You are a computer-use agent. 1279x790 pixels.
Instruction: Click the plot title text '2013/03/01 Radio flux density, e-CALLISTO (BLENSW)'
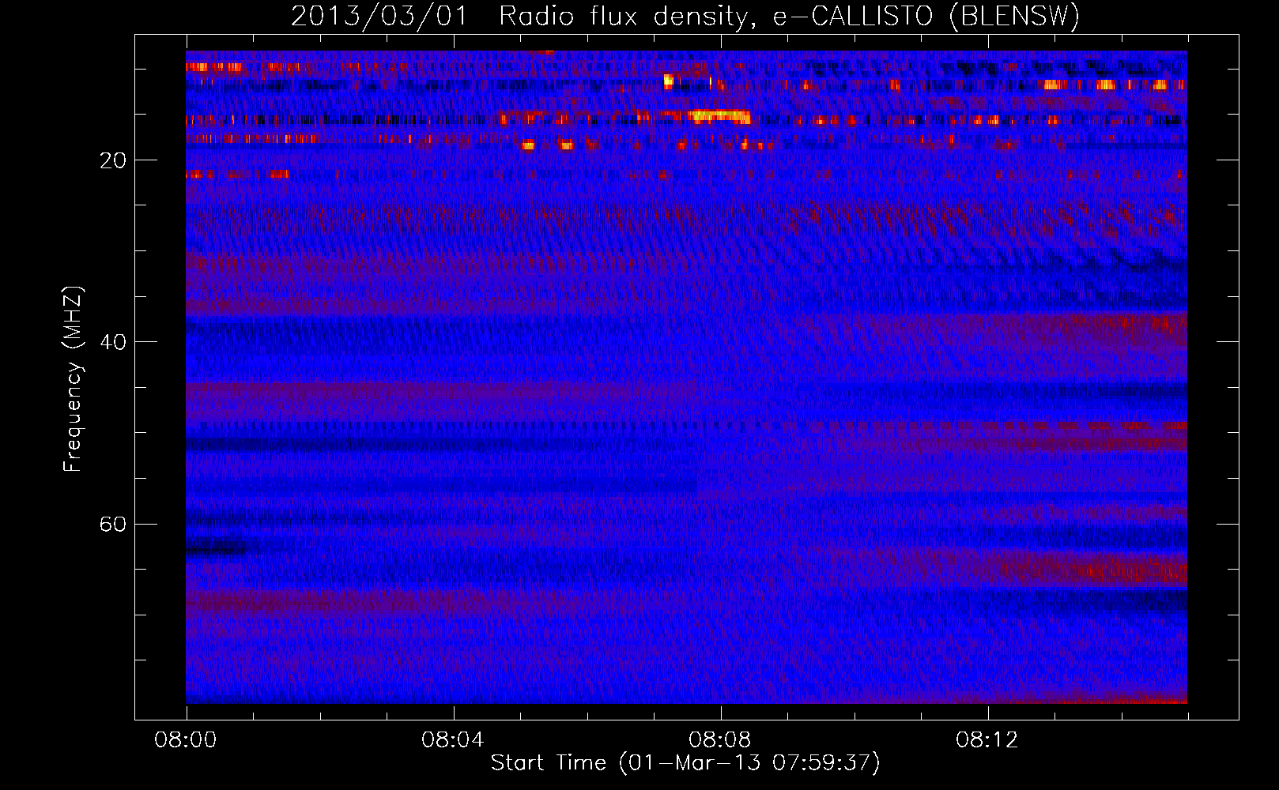685,16
